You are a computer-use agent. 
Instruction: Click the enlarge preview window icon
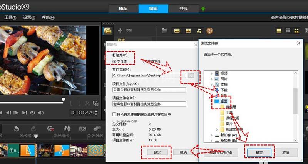click(95, 103)
